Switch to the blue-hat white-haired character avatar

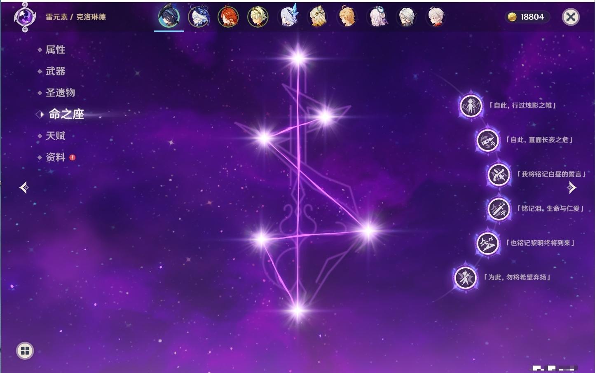point(199,16)
